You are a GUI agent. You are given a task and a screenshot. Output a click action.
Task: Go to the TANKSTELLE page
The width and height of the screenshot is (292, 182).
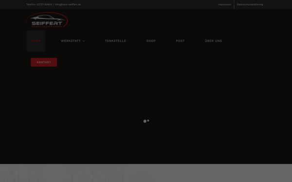(x=115, y=41)
